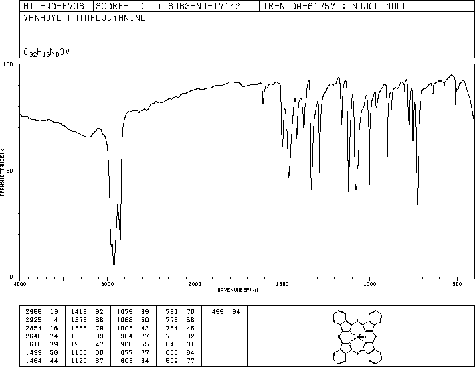475x367 pixels.
Task: Click the 1378 peak entry
Action: pyautogui.click(x=87, y=320)
